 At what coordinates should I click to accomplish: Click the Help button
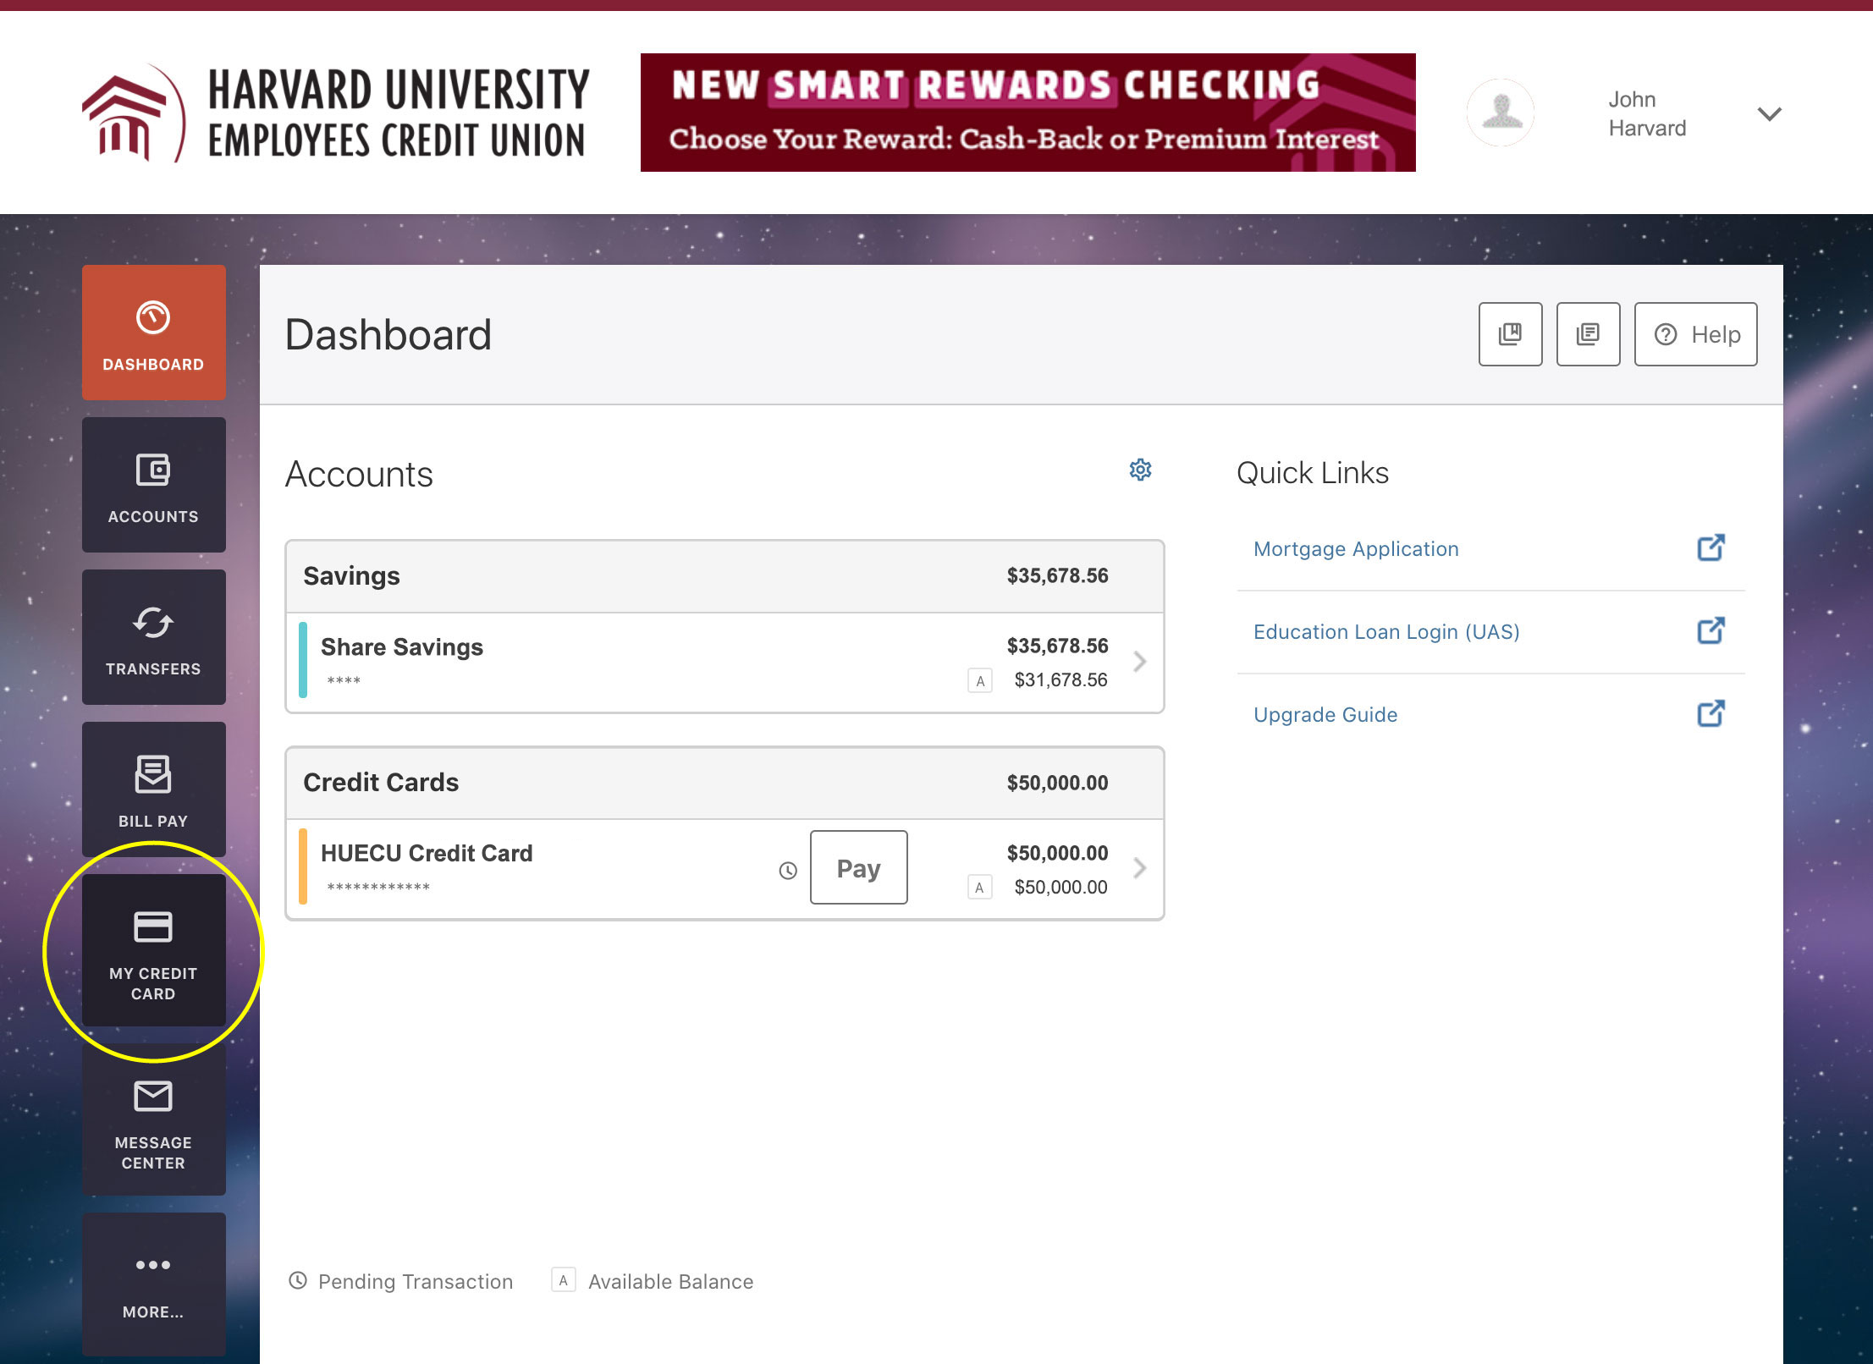click(x=1695, y=334)
